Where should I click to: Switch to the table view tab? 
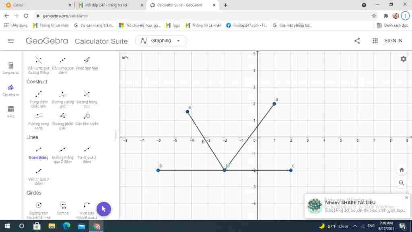11,112
